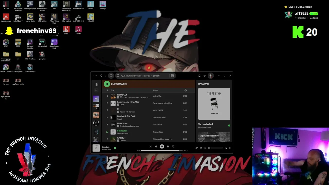The image size is (329, 185).
Task: Skip to the previous track
Action: [x=156, y=146]
